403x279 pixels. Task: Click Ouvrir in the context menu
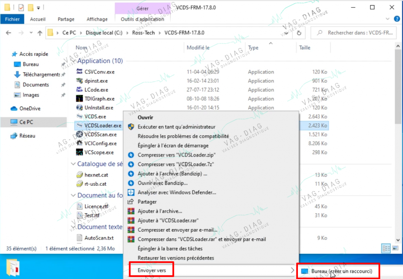(x=146, y=117)
